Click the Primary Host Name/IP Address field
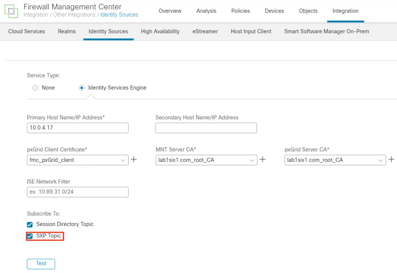Viewport: 397px width, 273px height. (x=77, y=128)
